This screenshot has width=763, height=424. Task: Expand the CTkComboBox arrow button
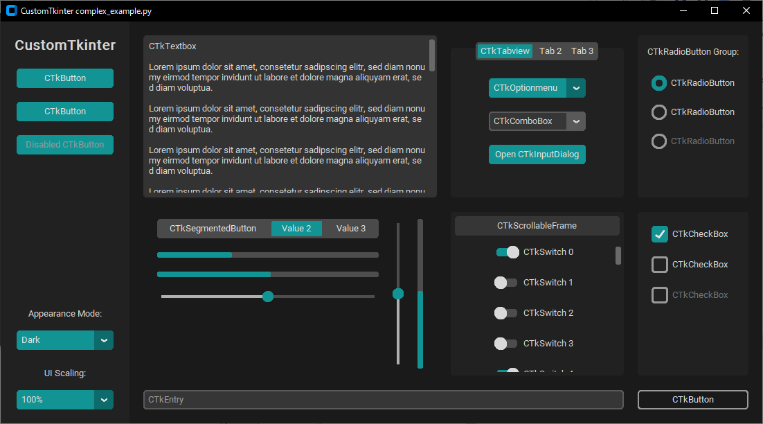[576, 121]
